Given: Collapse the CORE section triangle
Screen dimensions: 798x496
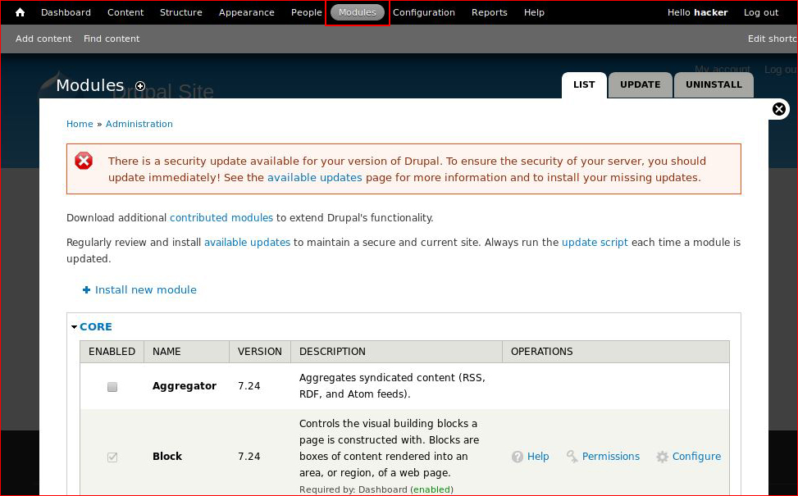Looking at the screenshot, I should point(75,326).
